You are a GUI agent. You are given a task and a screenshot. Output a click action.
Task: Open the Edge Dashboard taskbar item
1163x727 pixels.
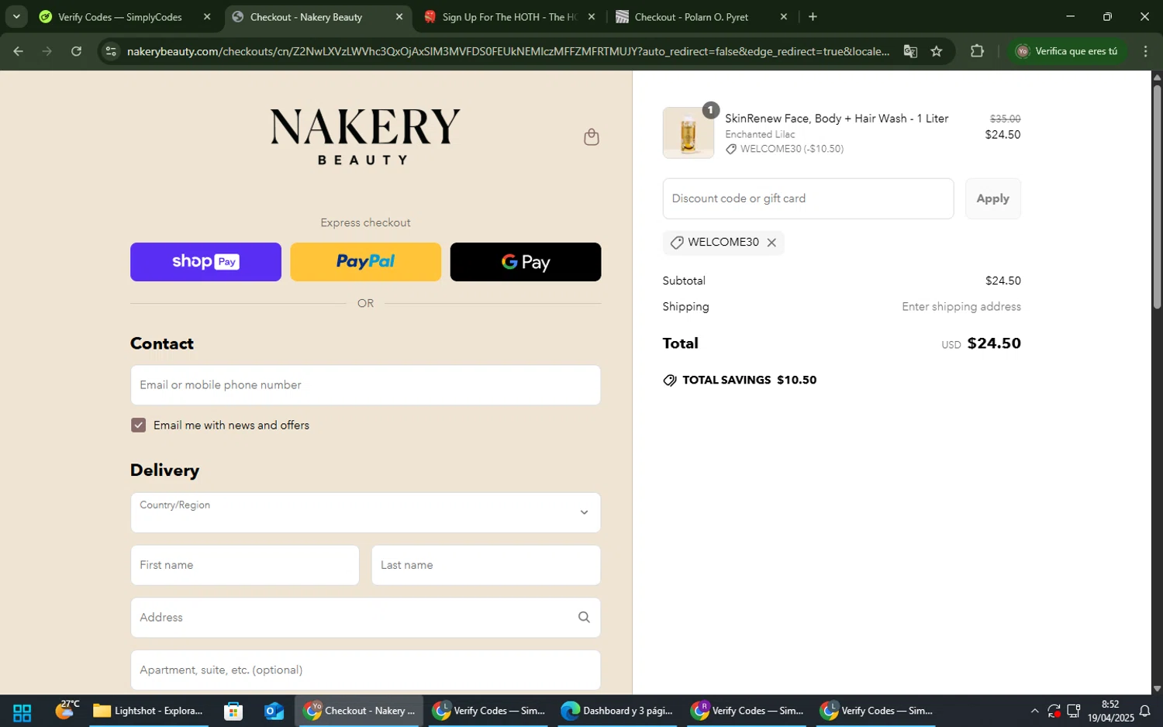[617, 711]
